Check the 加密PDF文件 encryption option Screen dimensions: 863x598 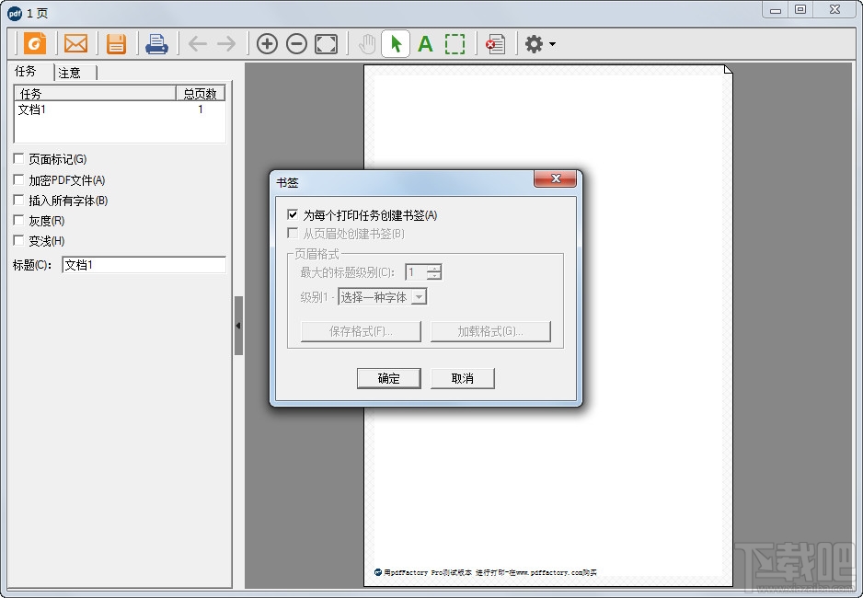(17, 179)
